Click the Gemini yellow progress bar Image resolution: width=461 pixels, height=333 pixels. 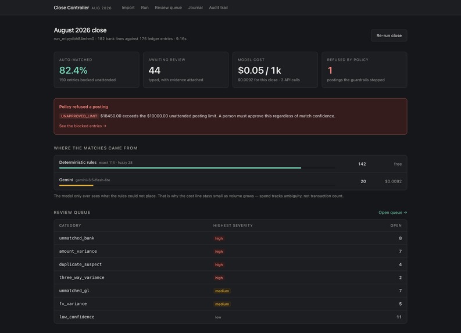click(76, 185)
